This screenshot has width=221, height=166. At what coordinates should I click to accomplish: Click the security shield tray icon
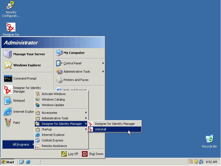point(196,162)
